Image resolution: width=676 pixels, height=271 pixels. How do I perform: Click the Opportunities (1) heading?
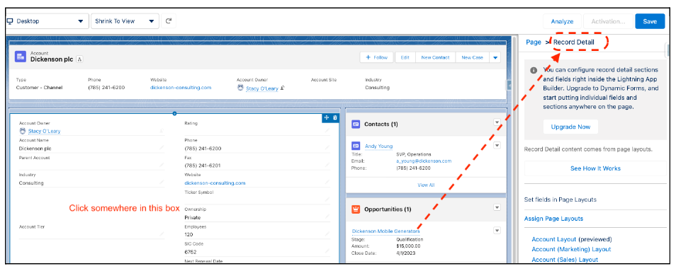388,209
